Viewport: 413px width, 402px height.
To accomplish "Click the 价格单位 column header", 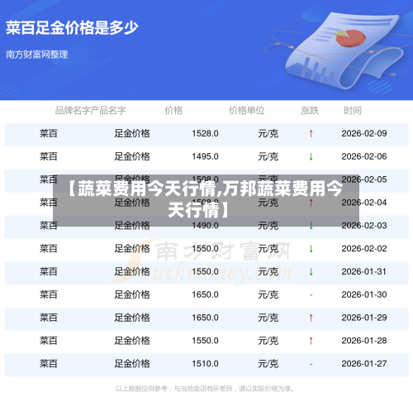I will (246, 111).
